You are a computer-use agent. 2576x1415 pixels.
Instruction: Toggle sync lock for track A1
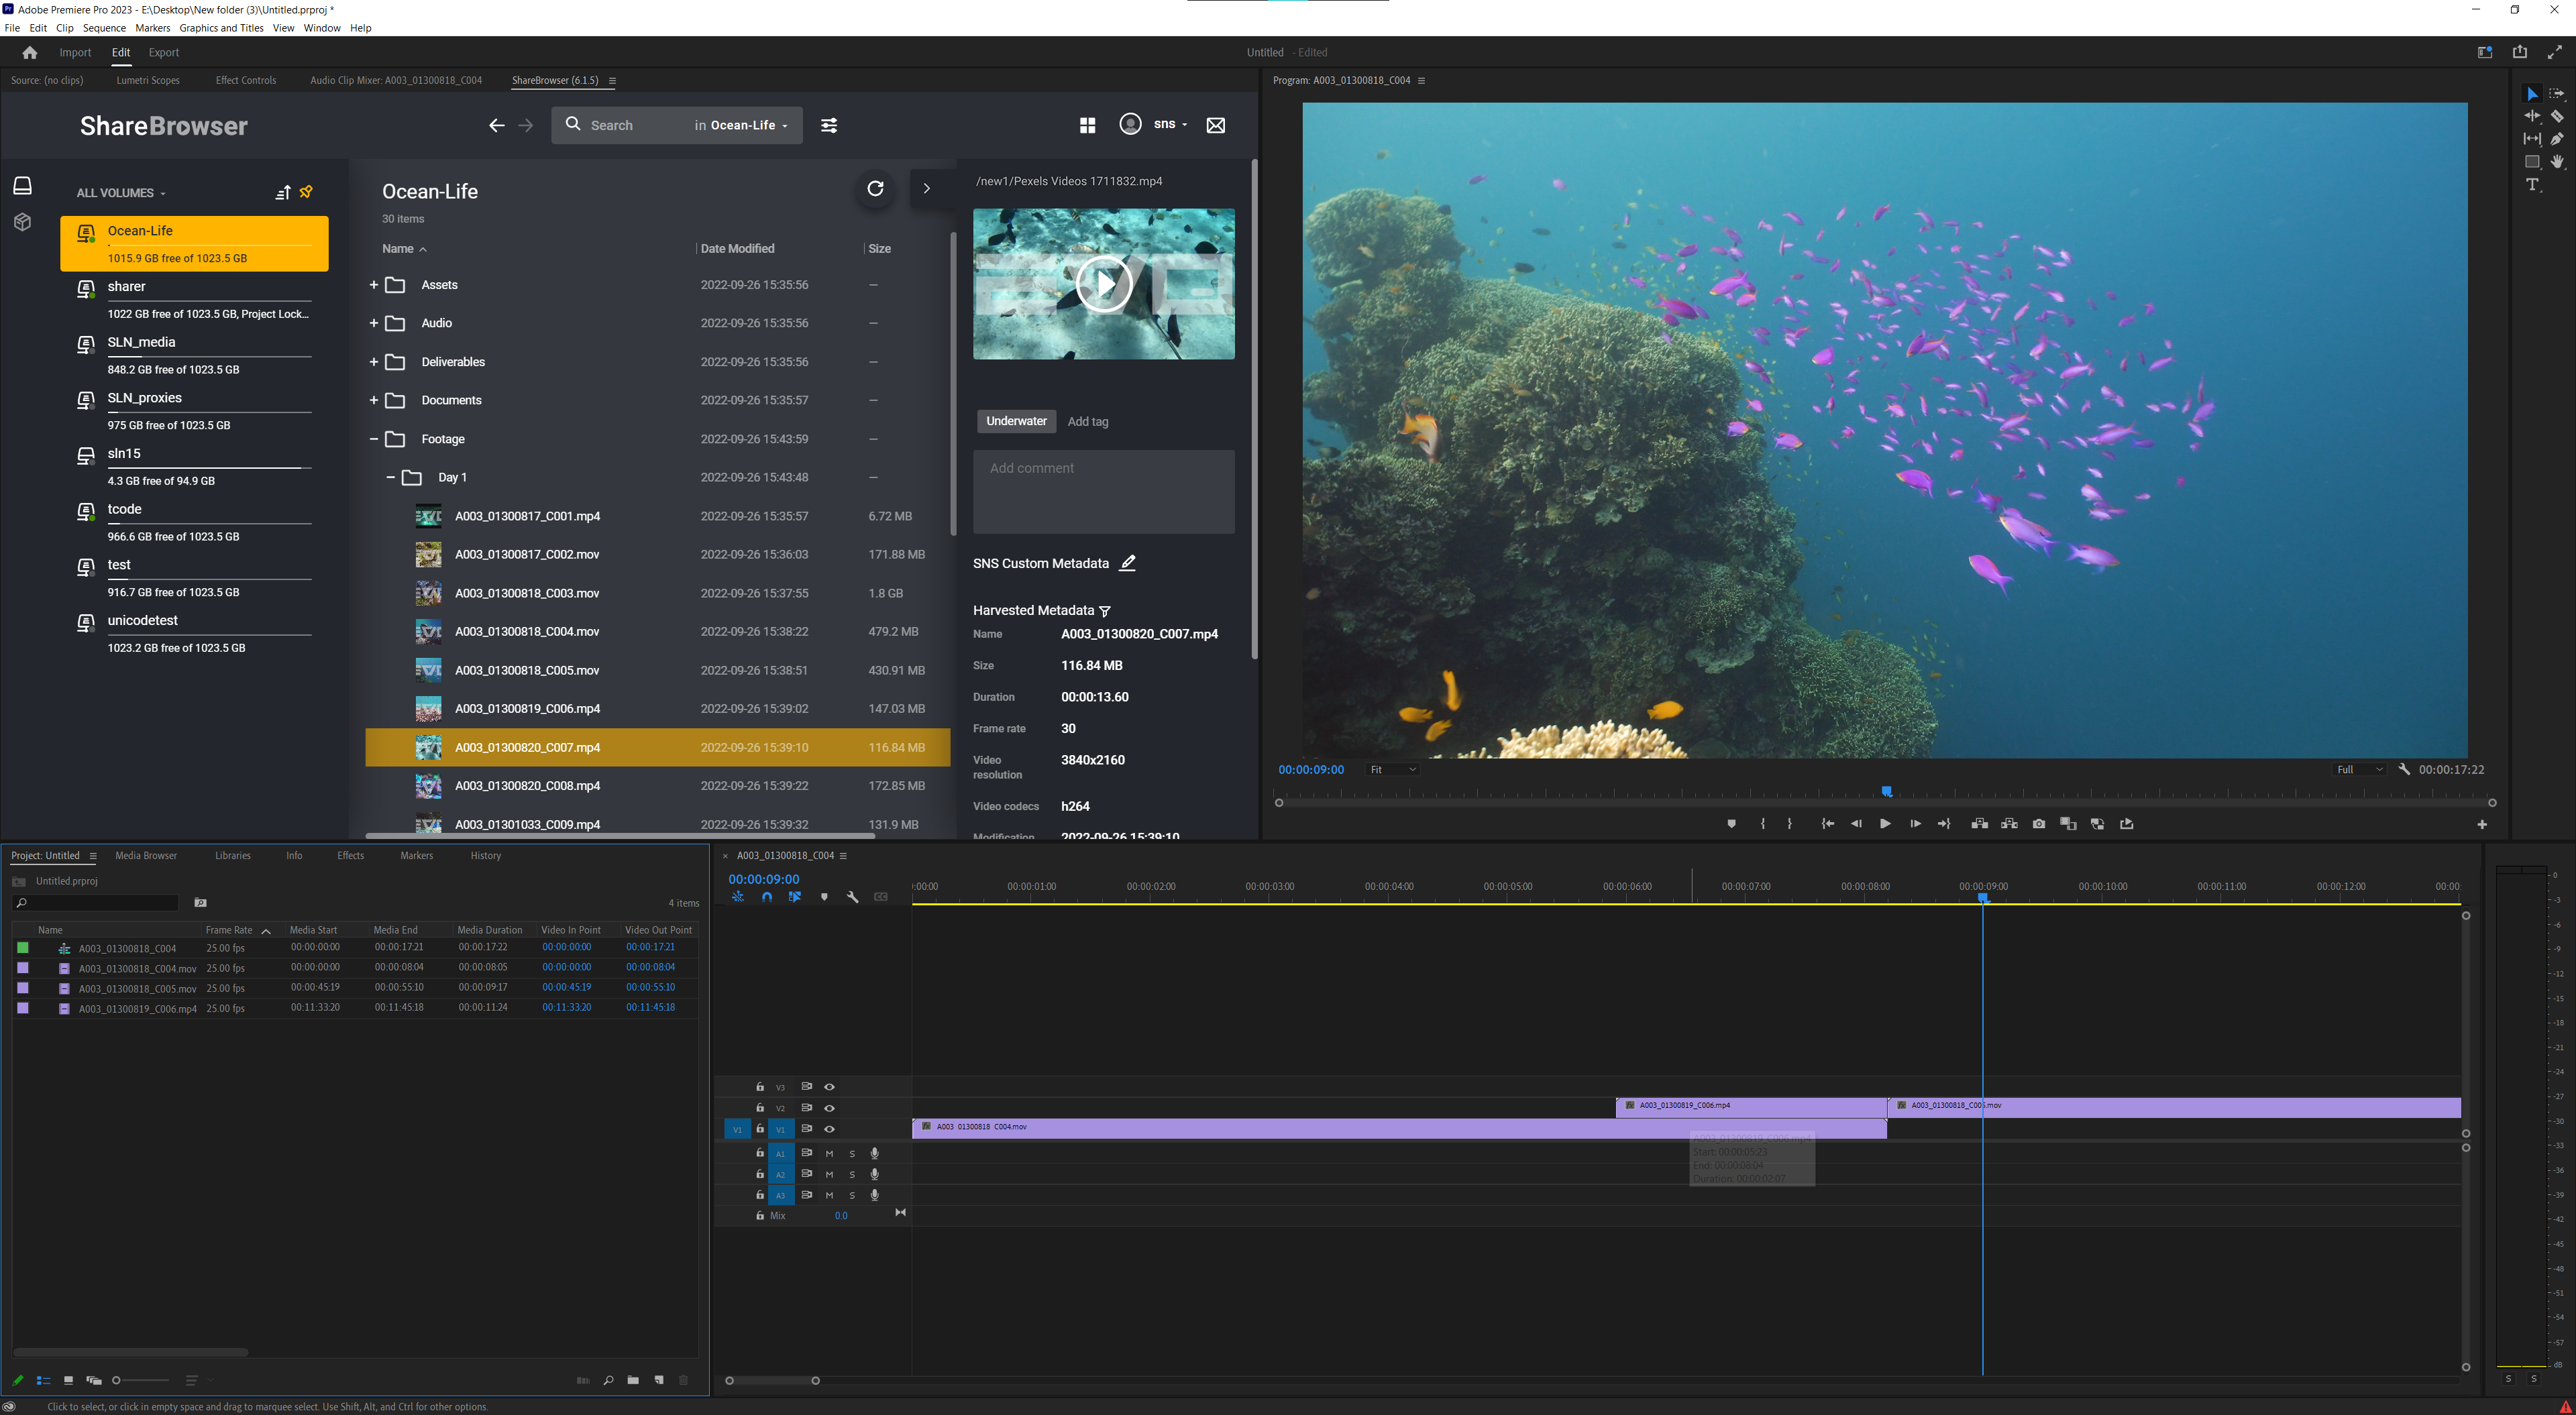806,1153
